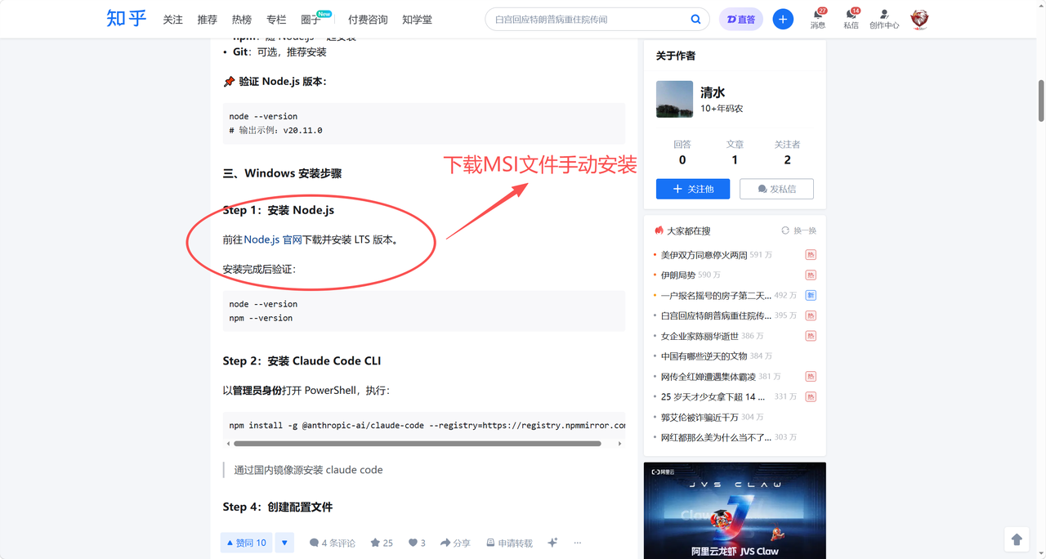Click the blue plus create button

tap(783, 19)
